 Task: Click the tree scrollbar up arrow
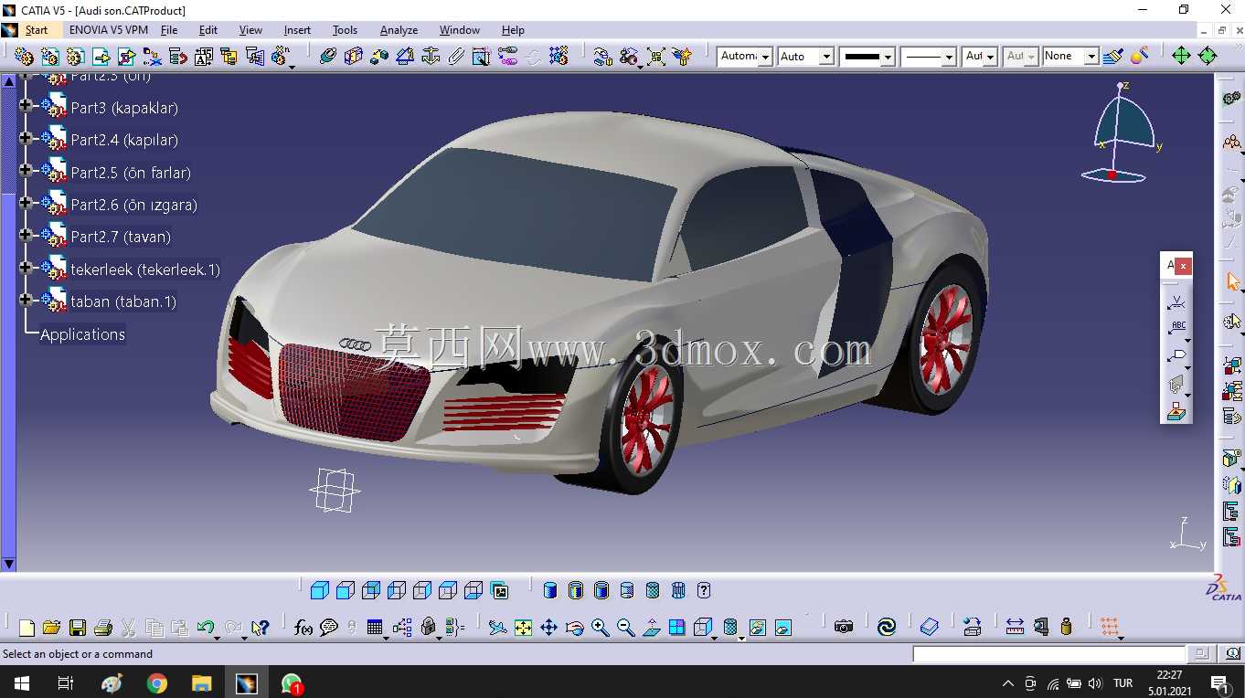[8, 80]
